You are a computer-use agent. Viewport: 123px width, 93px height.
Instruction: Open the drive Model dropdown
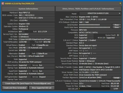pos(100,13)
